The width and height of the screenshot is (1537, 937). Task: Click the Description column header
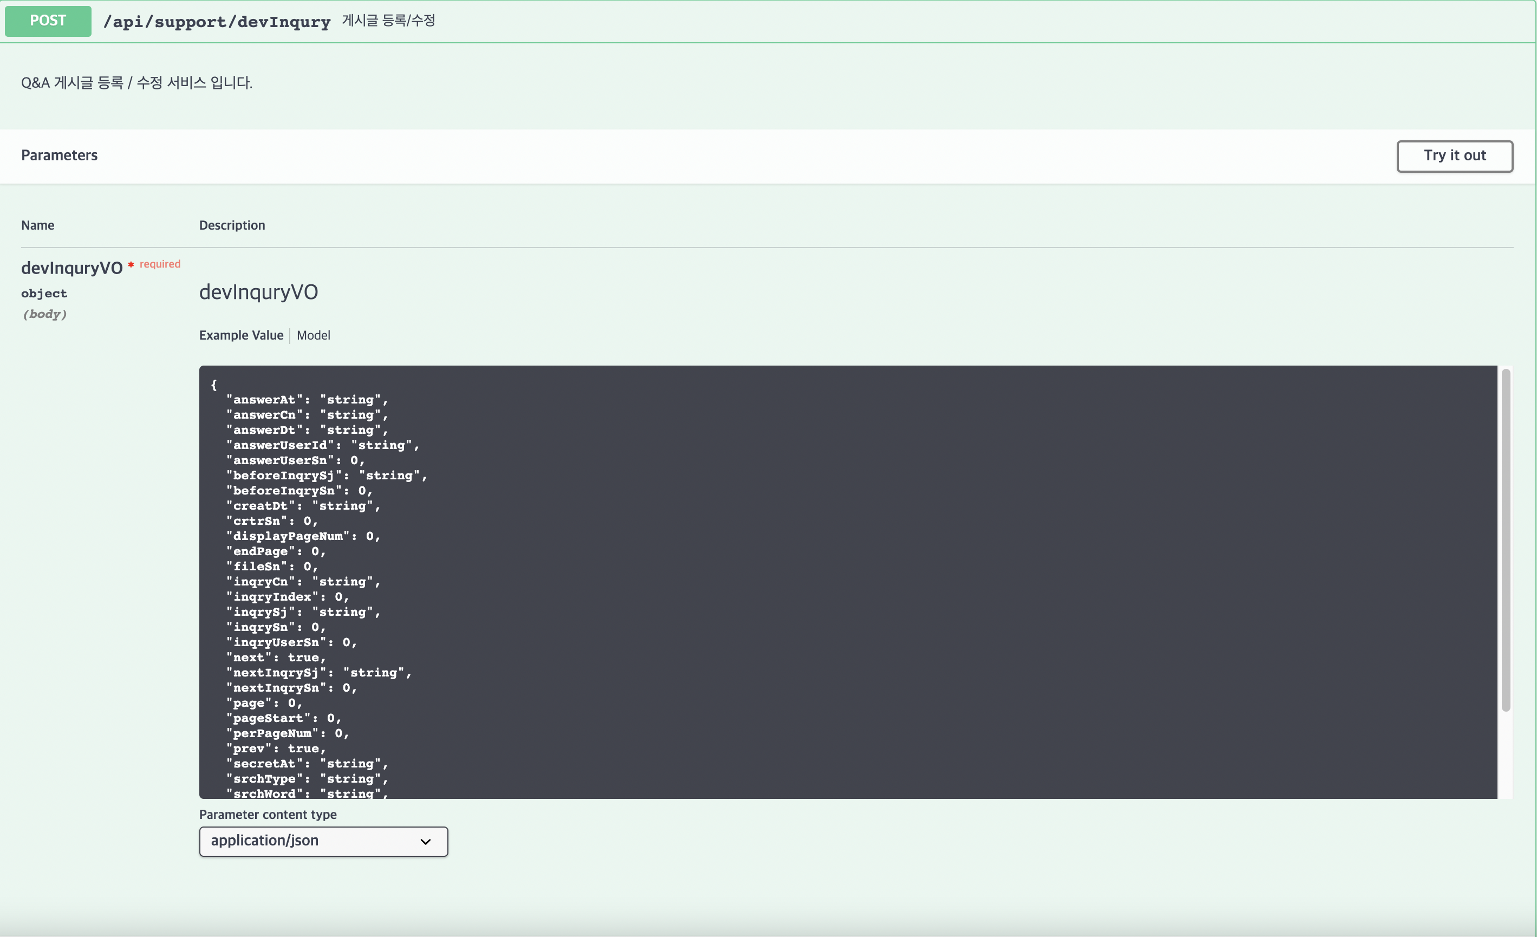(232, 225)
